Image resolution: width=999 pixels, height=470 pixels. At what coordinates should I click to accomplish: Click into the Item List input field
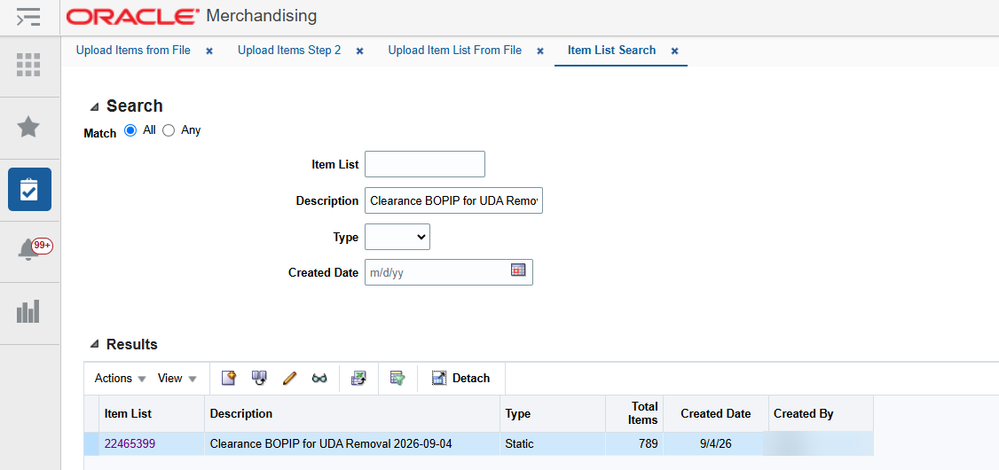pos(425,164)
